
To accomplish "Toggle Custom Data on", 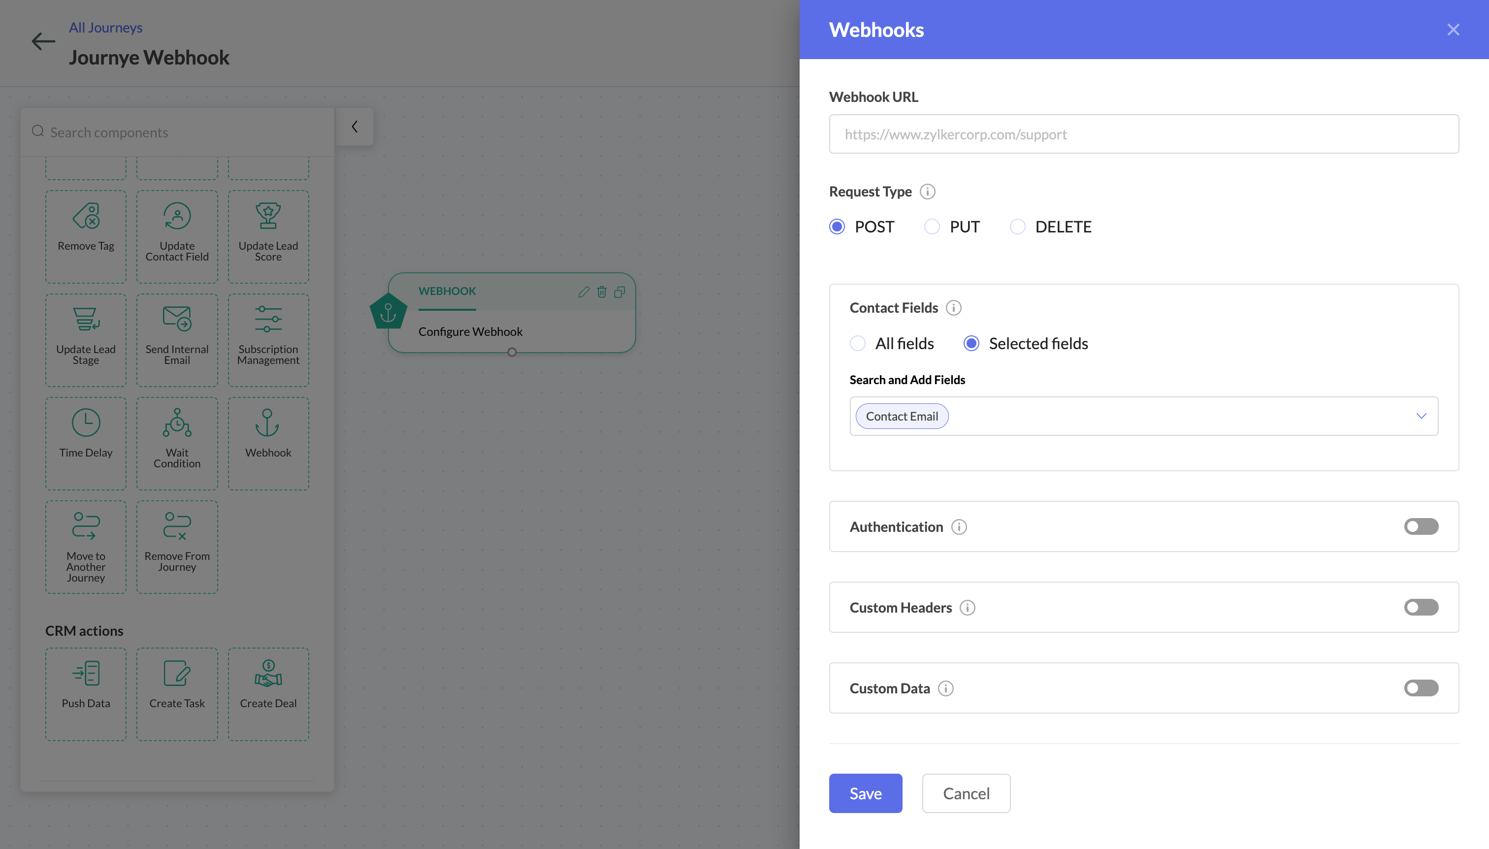I will click(1421, 688).
